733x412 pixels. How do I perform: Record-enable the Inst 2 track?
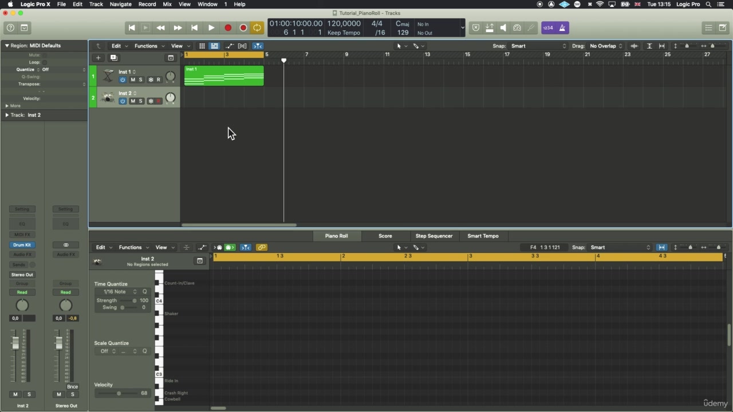click(159, 101)
